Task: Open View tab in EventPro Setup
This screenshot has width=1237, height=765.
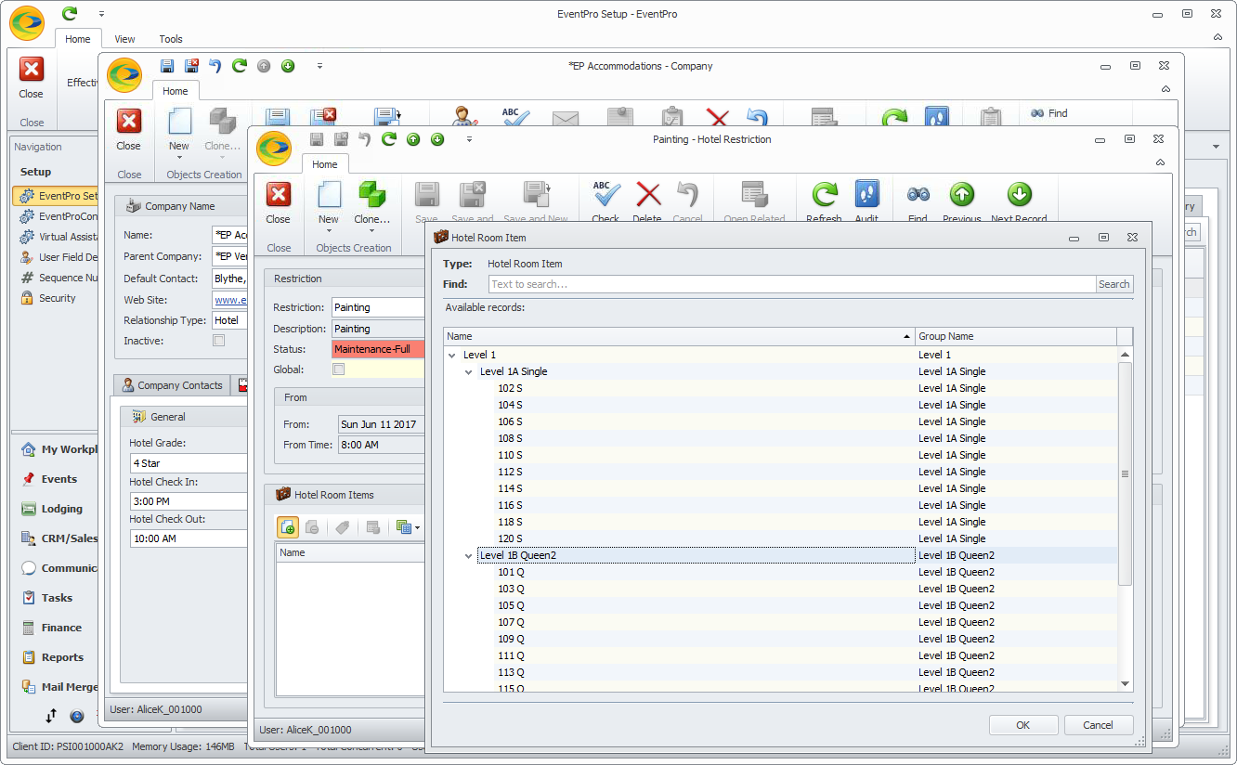Action: coord(124,39)
